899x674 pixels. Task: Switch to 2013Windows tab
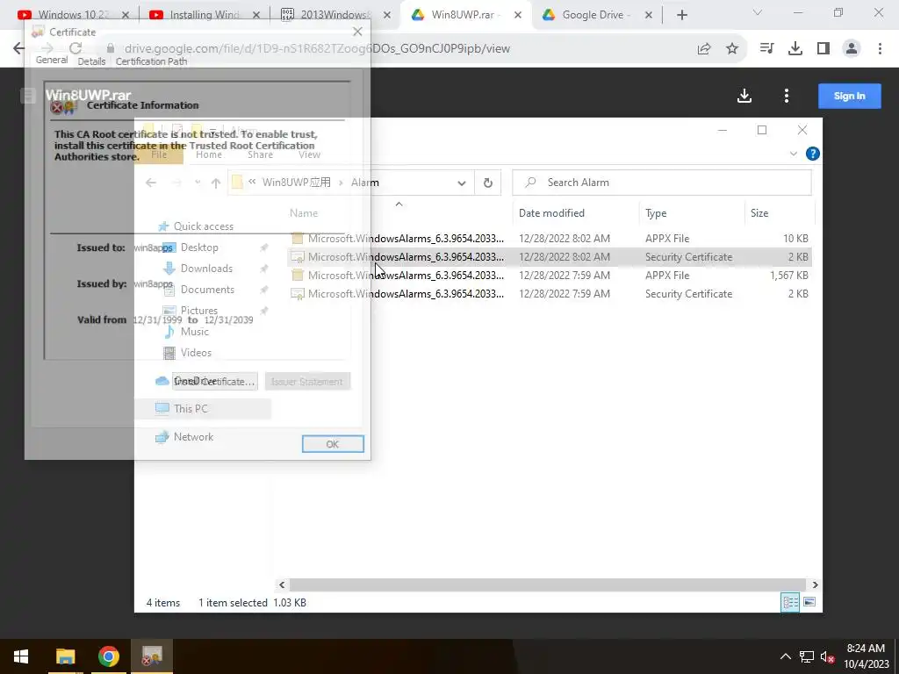pos(336,15)
